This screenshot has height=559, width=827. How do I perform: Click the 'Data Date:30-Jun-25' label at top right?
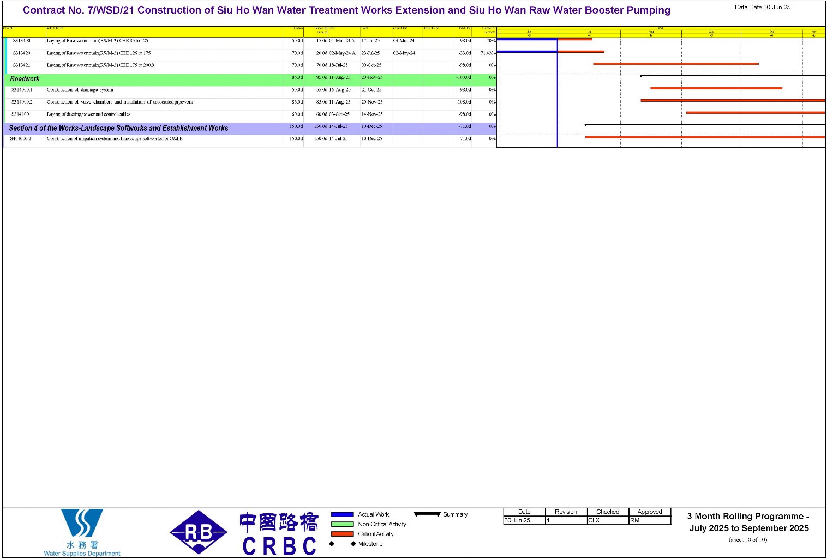[x=762, y=7]
